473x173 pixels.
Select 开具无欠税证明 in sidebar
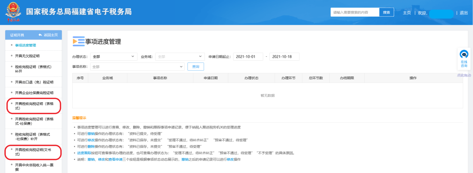[x=27, y=56]
